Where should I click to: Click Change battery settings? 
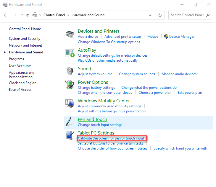96,88
